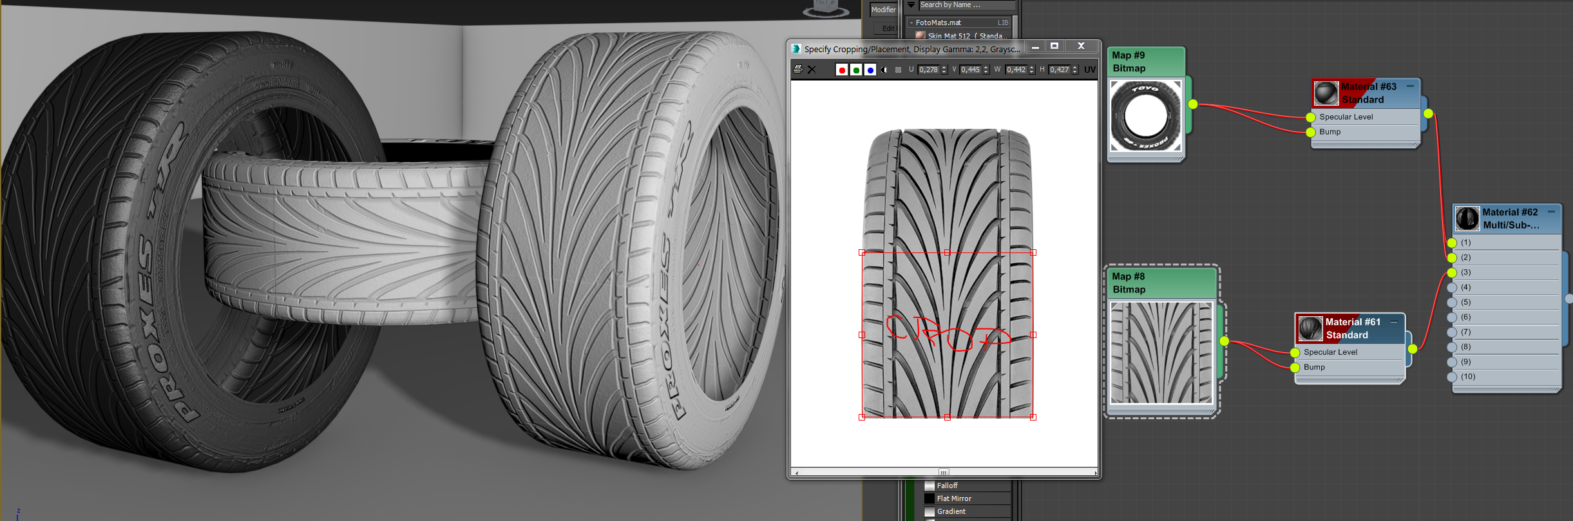Collapse the Material #63 node
This screenshot has height=521, width=1573.
coord(1410,86)
